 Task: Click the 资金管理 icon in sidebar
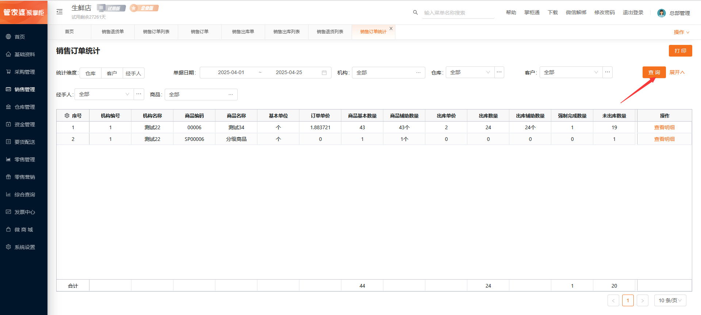[8, 124]
